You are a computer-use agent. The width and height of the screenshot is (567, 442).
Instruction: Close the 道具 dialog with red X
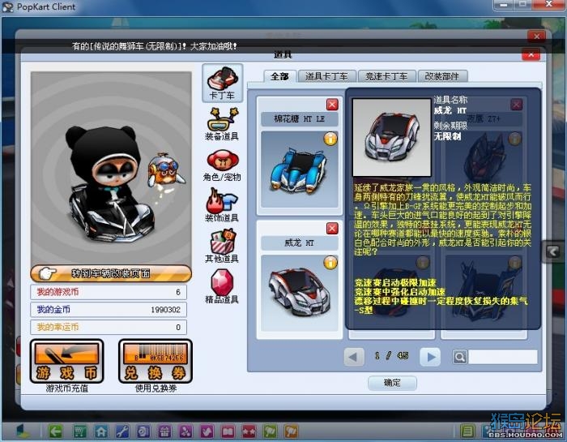pos(531,54)
